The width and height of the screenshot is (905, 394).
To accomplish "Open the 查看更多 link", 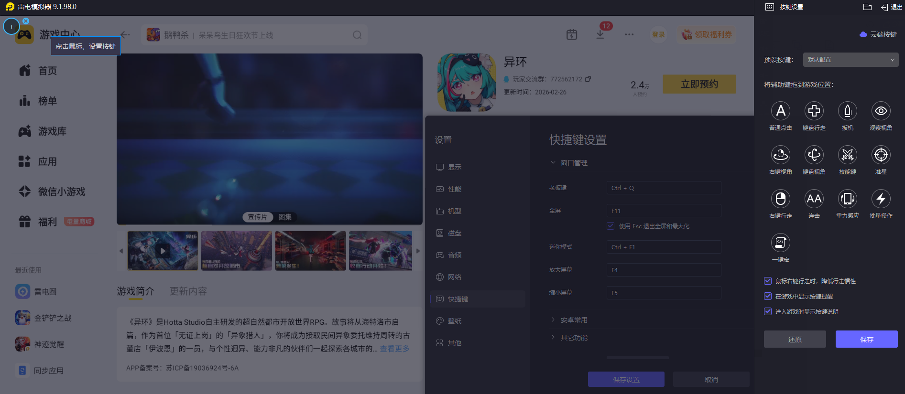I will [394, 349].
